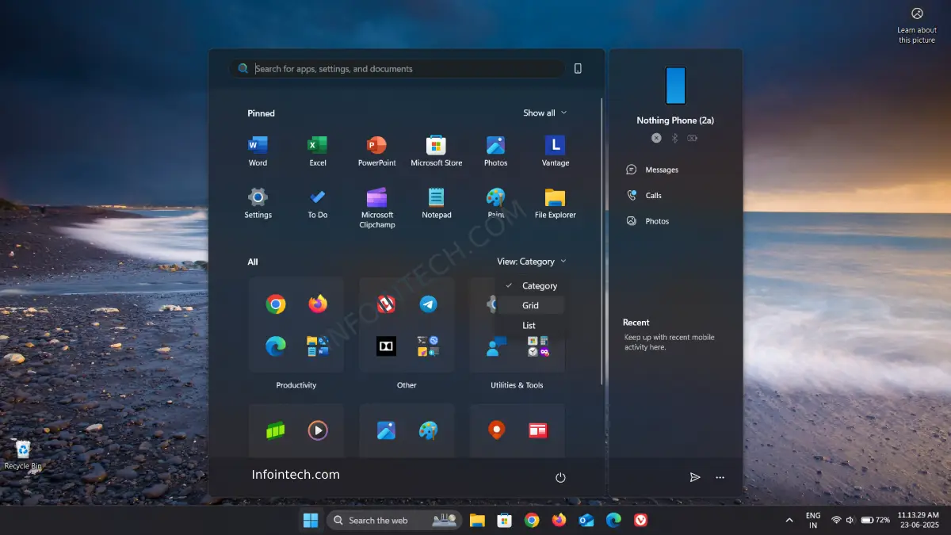Open Dolby app in Other category

pyautogui.click(x=386, y=346)
